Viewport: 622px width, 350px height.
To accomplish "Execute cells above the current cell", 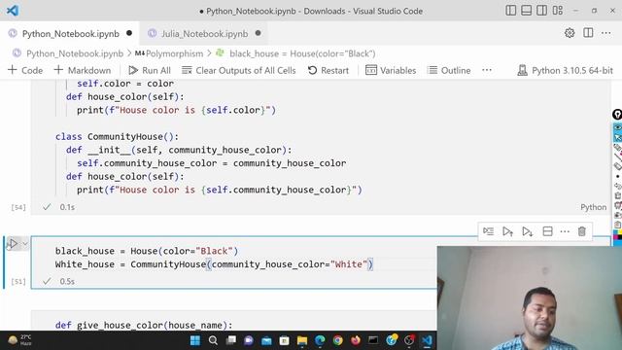I will point(507,231).
